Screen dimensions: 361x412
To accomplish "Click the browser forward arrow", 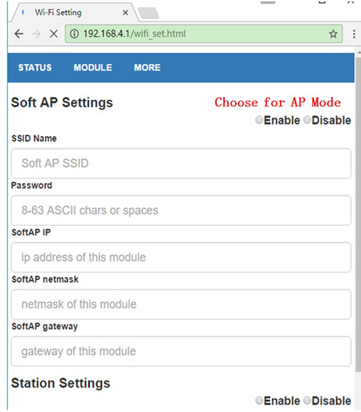I will click(x=36, y=34).
